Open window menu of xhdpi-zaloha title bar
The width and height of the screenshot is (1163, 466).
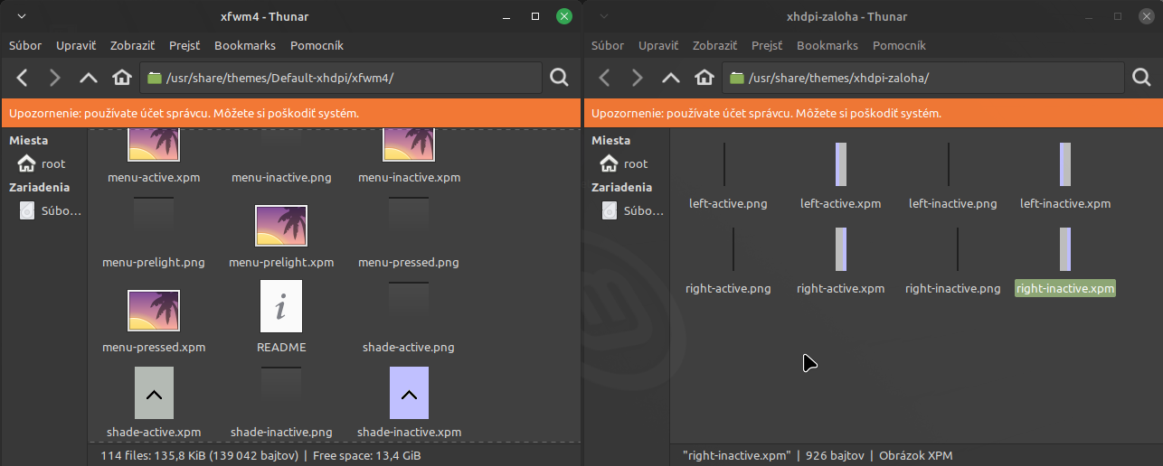coord(604,16)
